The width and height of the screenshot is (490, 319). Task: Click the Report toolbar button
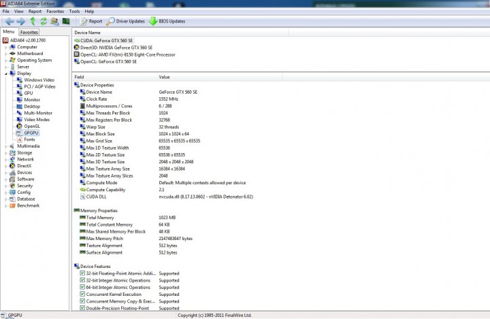[x=91, y=21]
